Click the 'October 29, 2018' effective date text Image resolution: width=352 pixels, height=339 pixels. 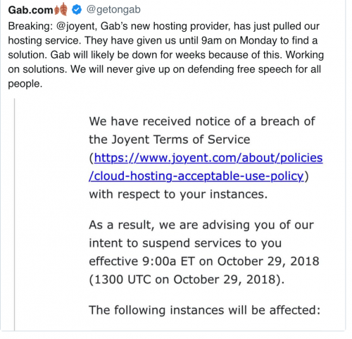pos(268,261)
